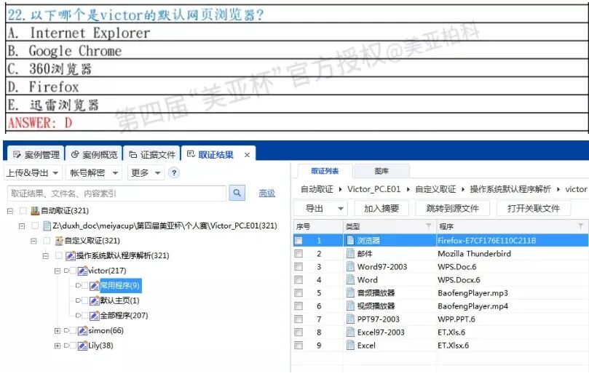Select the 常用程序(9) tree item
This screenshot has height=379, width=589.
tap(120, 286)
